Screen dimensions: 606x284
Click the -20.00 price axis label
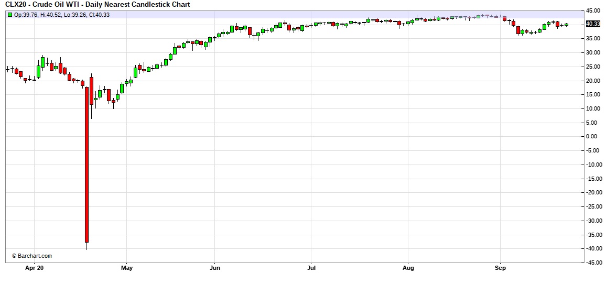tap(595, 193)
